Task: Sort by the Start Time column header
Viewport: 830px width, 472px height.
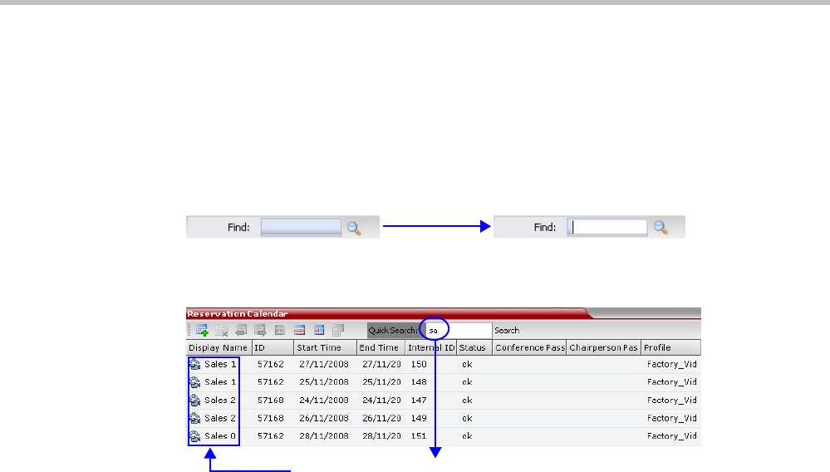Action: pos(324,347)
